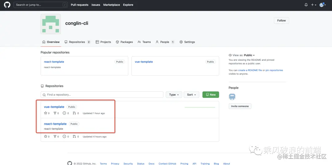
Task: Open the plus create-new dropdown
Action: point(314,5)
